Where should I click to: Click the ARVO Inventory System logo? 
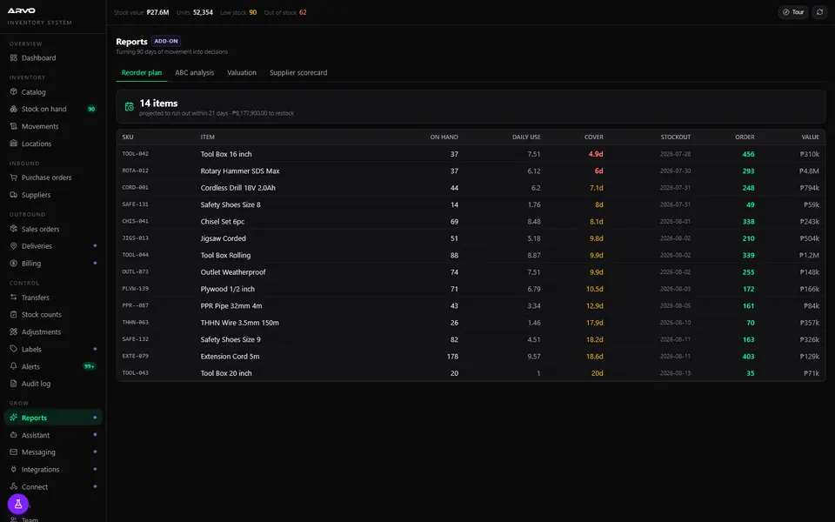pos(39,16)
